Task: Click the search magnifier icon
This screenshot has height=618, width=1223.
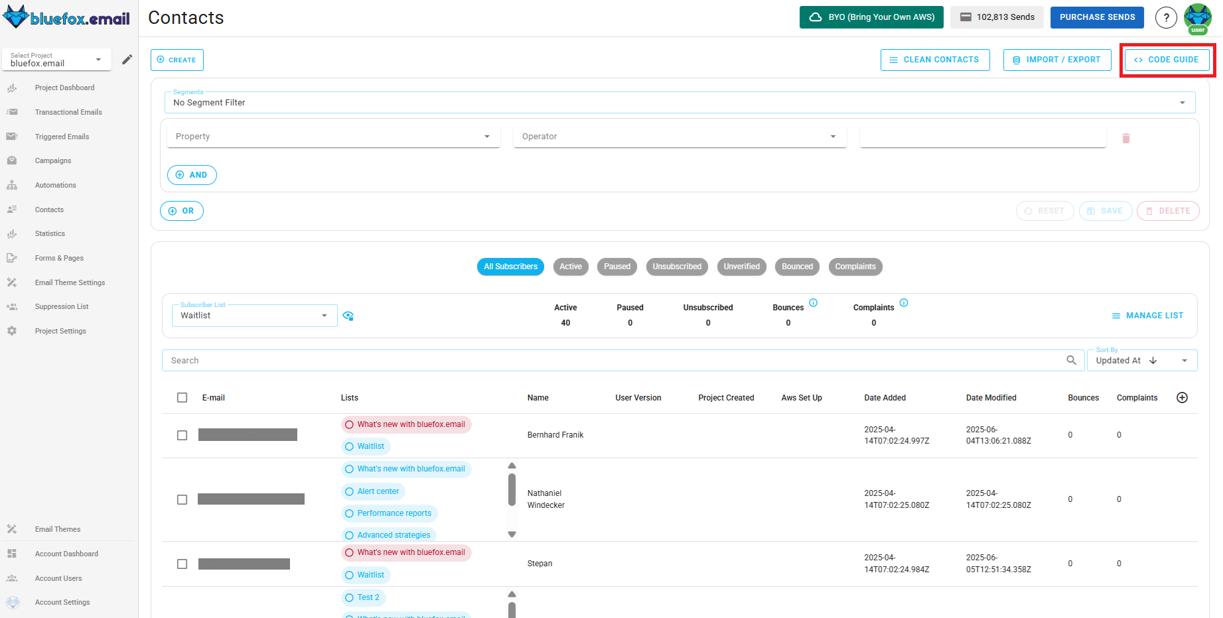Action: (1071, 360)
